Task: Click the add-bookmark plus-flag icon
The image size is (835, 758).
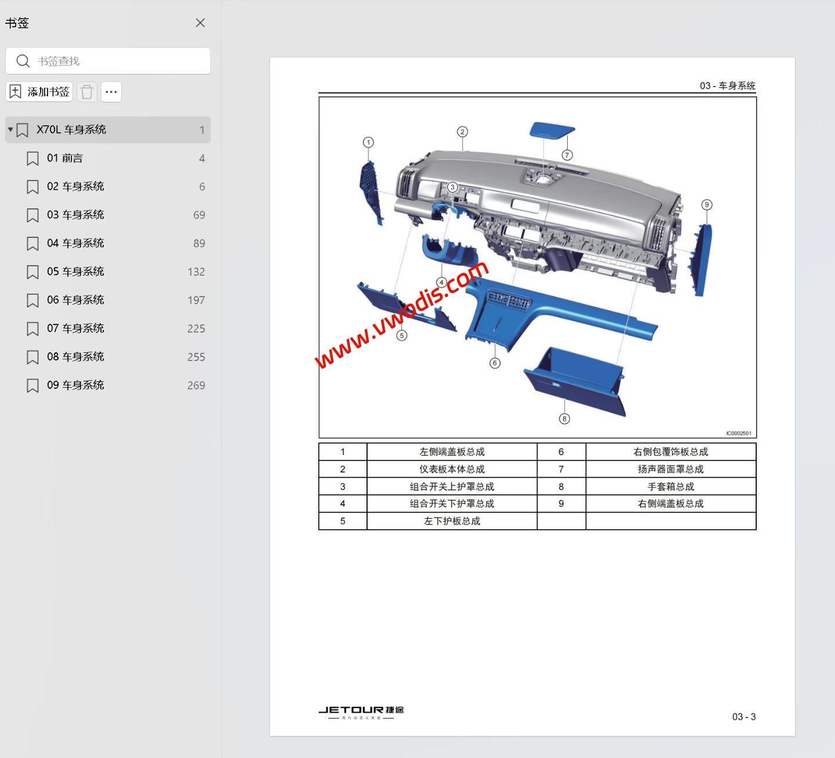Action: pyautogui.click(x=15, y=92)
